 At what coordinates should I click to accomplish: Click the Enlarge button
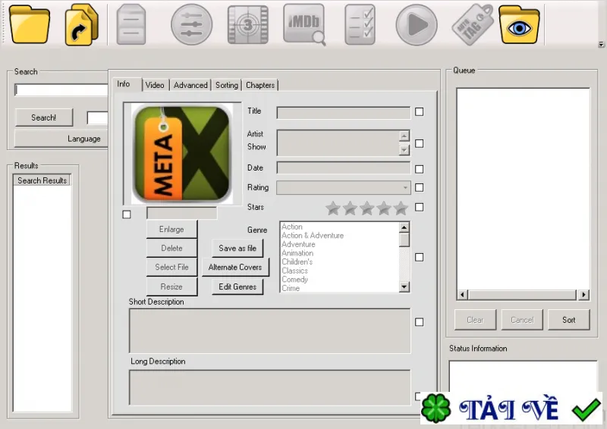click(171, 230)
